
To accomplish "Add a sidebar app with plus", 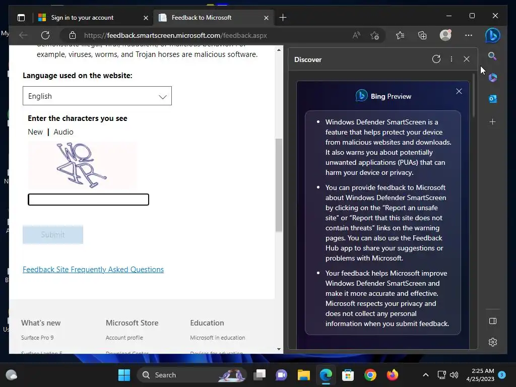I will [x=493, y=122].
